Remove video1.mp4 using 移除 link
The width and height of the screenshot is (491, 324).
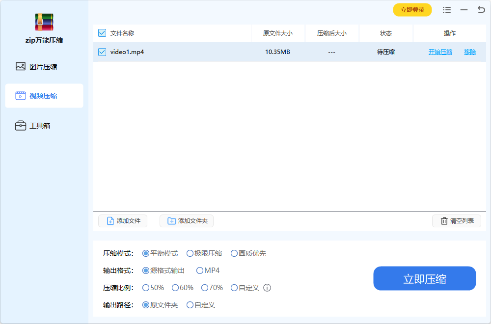470,52
